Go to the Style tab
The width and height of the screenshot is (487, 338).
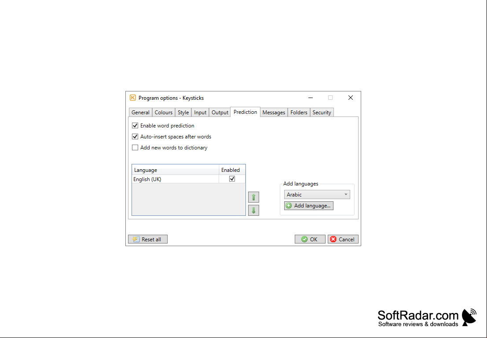(183, 113)
